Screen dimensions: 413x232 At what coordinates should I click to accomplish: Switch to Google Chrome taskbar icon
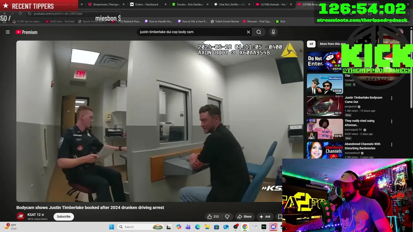[245, 227]
